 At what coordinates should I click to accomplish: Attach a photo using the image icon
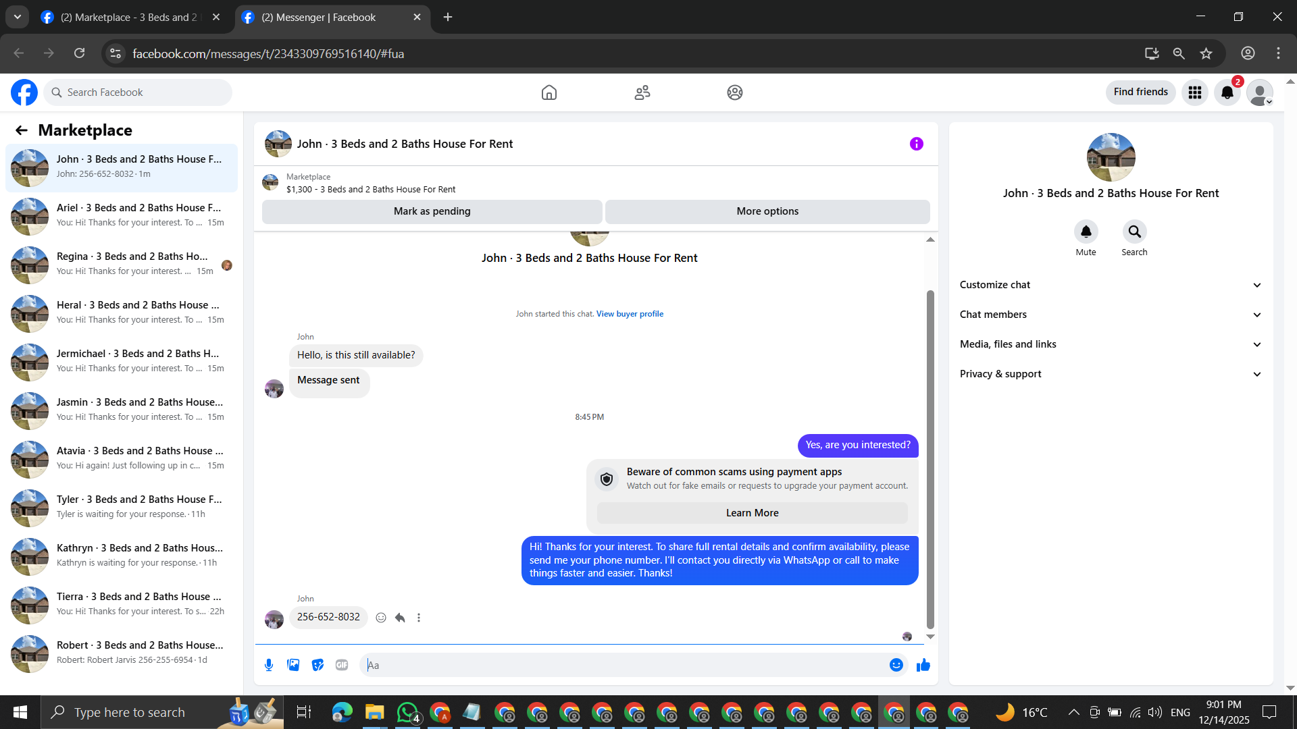pos(293,665)
